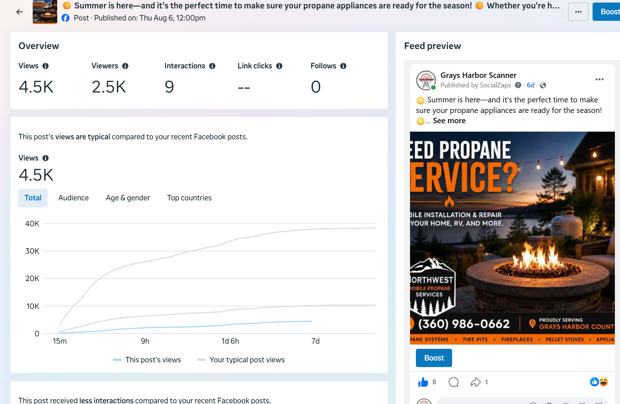Click 'This post's views' legend entry
This screenshot has height=404, width=620.
147,360
